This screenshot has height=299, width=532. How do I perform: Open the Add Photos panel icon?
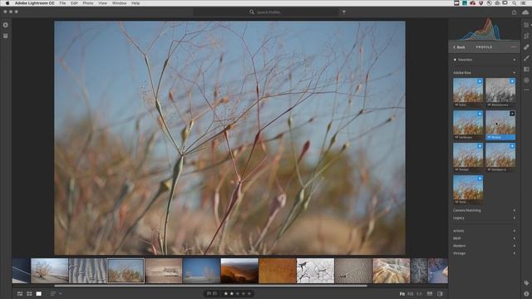pyautogui.click(x=6, y=25)
